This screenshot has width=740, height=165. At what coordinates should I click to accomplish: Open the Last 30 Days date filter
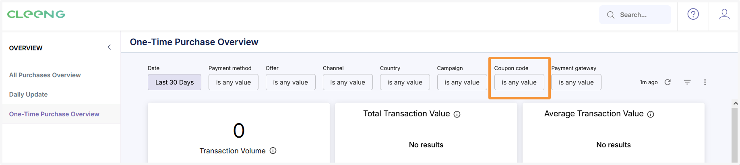pos(174,82)
